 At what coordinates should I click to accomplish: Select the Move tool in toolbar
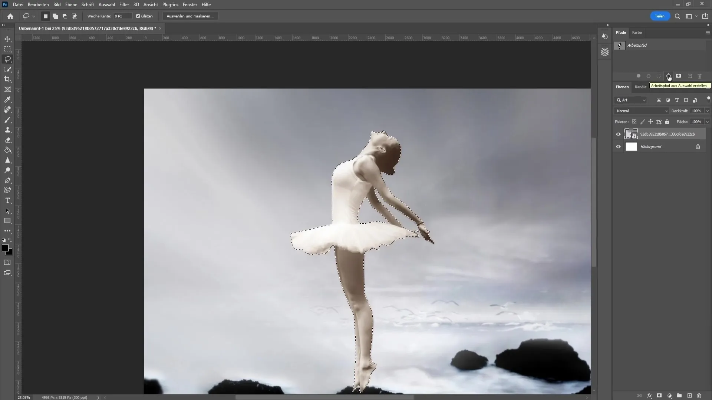(x=7, y=39)
